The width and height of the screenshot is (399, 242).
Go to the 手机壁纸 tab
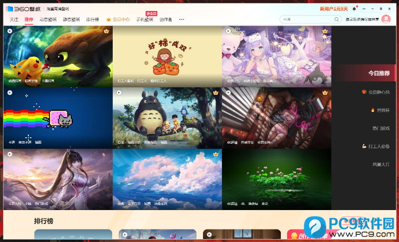point(145,19)
